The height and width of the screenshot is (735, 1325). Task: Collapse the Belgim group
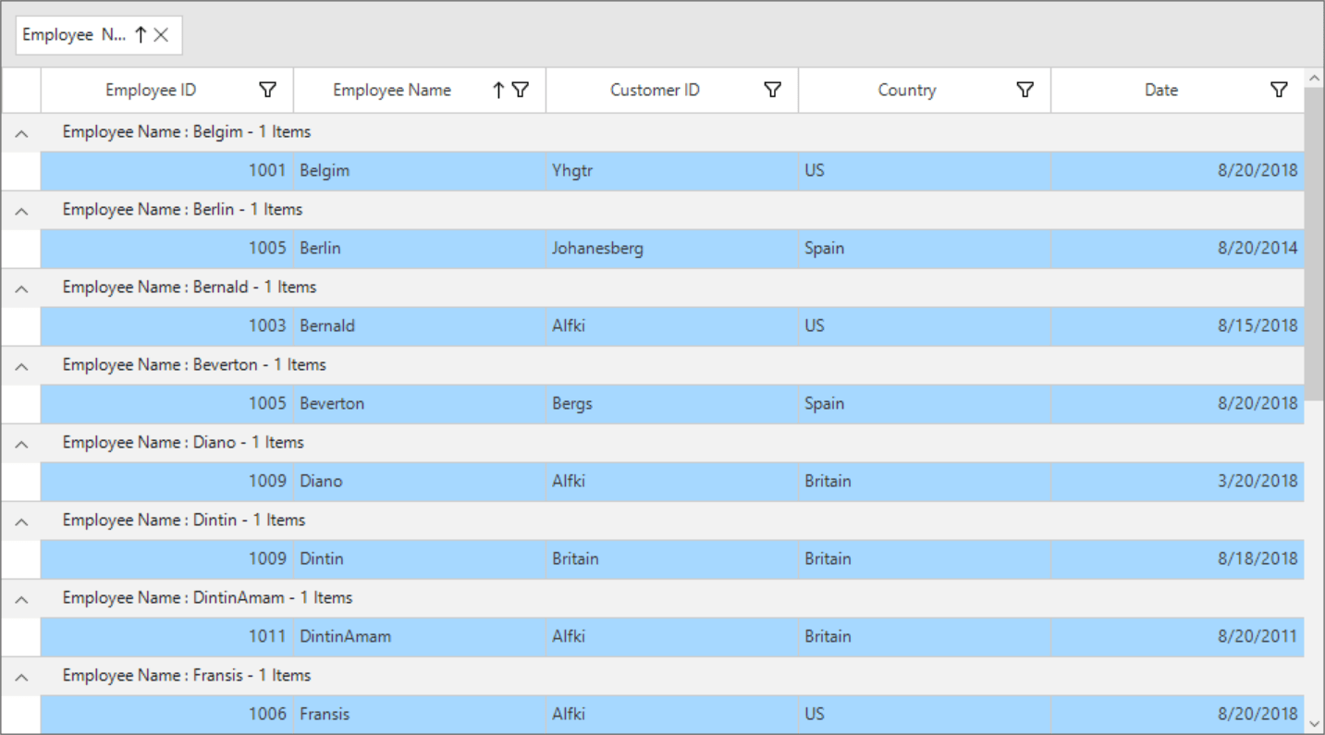[x=20, y=132]
